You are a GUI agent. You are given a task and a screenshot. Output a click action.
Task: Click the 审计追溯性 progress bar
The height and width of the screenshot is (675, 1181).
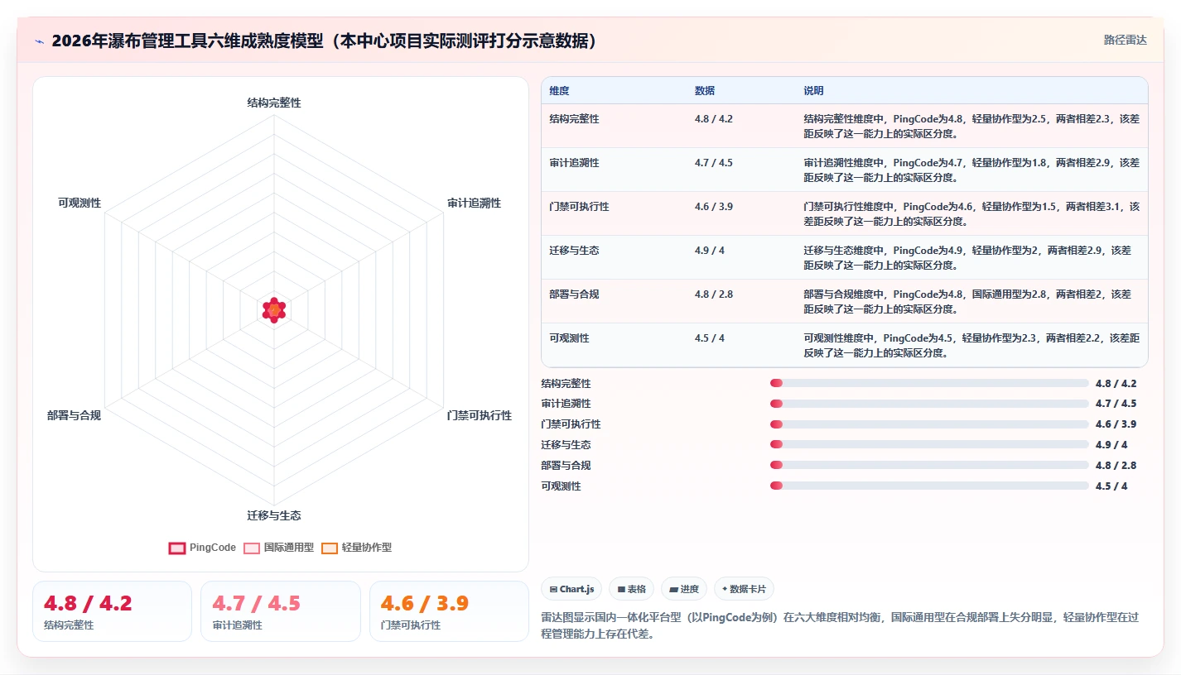[929, 404]
